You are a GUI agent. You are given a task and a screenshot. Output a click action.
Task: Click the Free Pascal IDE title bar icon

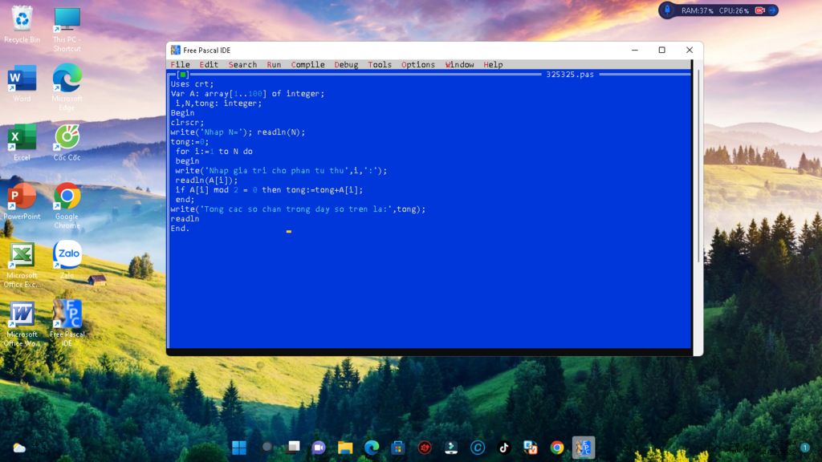176,51
